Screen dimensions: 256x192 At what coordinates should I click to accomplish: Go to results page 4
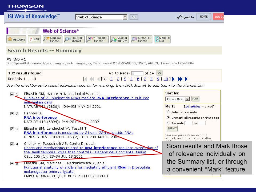click(x=125, y=79)
